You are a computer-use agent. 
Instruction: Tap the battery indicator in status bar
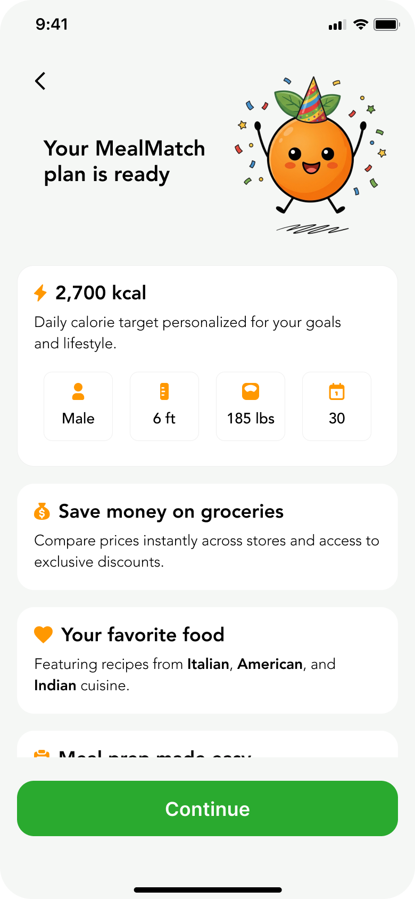tap(386, 24)
